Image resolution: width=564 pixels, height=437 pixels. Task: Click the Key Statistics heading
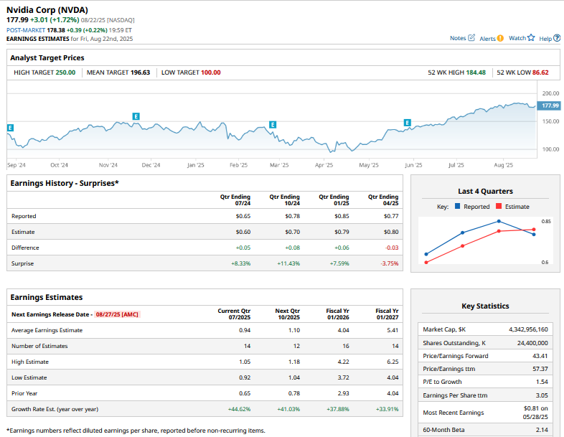485,306
